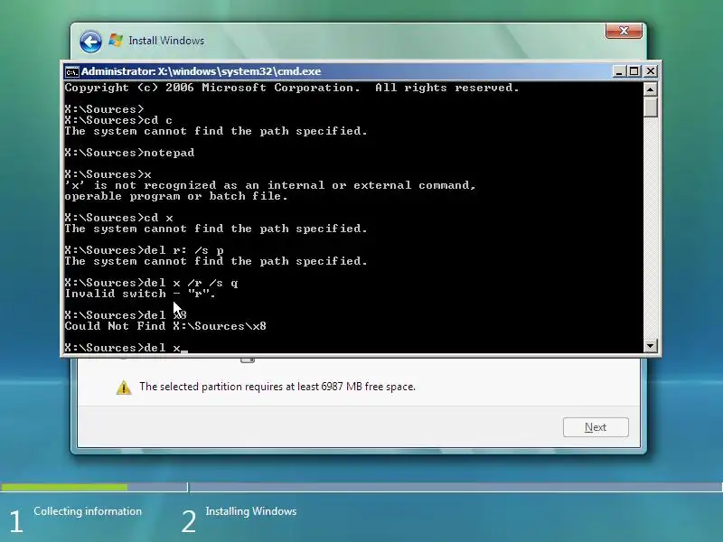
Task: Click the console scrollbar thumb
Action: [x=650, y=107]
